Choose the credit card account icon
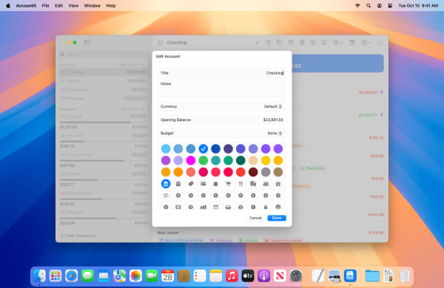Screen dimensions: 444x288 203,184
